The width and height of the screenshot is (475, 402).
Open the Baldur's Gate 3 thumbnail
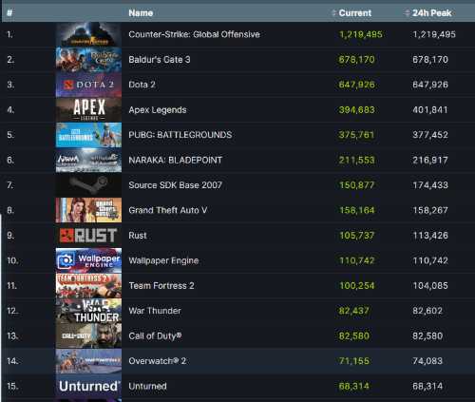pos(88,60)
